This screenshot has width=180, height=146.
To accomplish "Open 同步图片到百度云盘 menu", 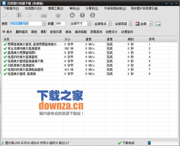I will click(x=144, y=8).
